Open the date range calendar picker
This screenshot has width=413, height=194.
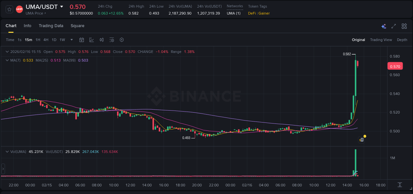click(82, 40)
